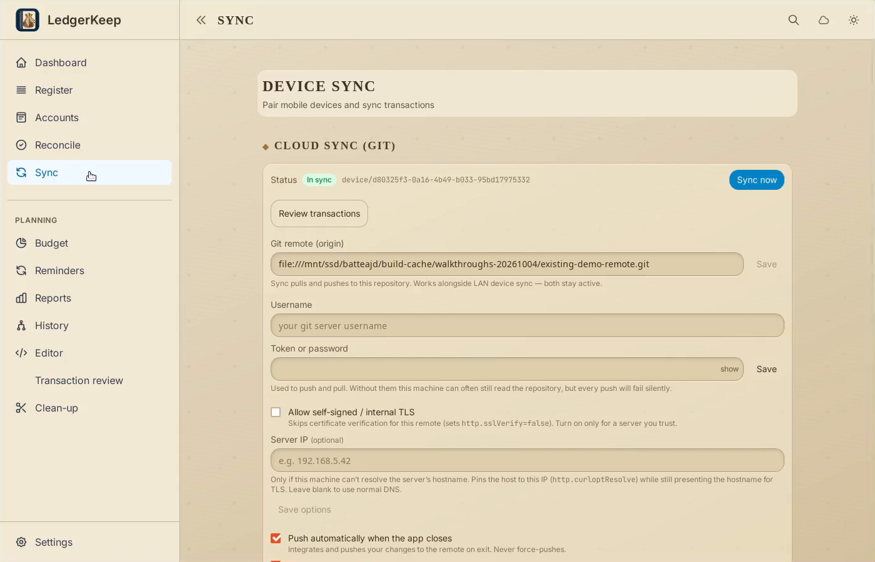
Task: Click the LedgerKeep logo icon
Action: pyautogui.click(x=27, y=20)
